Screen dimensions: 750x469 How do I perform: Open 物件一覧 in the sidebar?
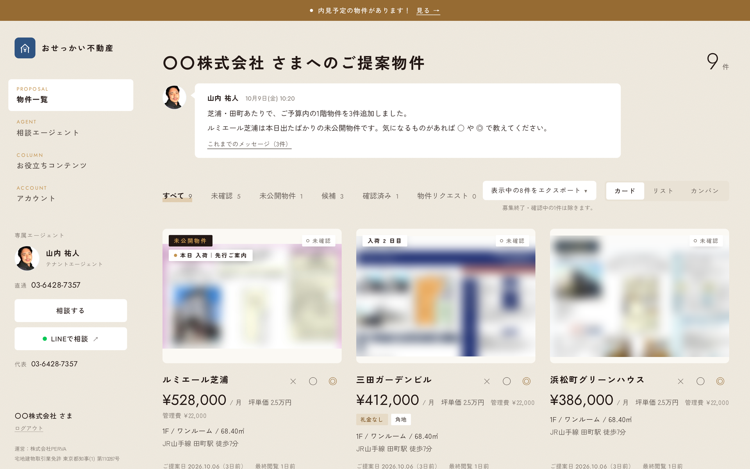point(71,95)
